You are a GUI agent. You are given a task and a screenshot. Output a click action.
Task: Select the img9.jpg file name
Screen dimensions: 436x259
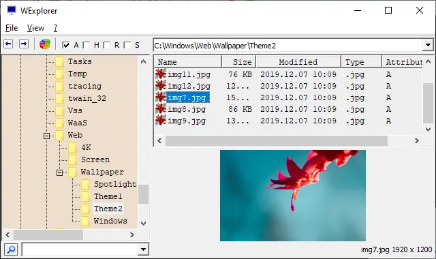coord(187,121)
